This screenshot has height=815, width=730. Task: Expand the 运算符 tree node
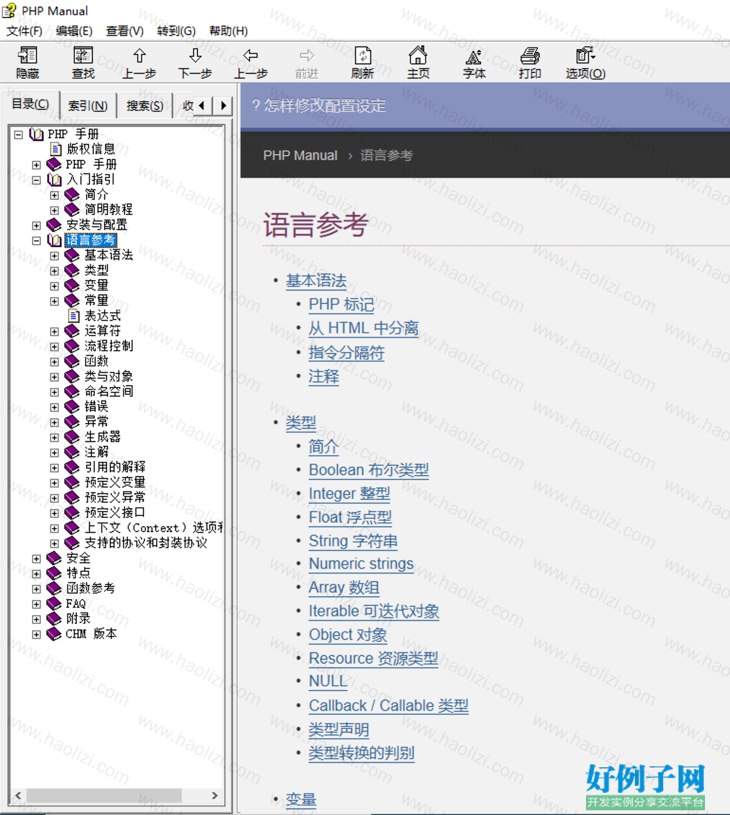[x=54, y=332]
